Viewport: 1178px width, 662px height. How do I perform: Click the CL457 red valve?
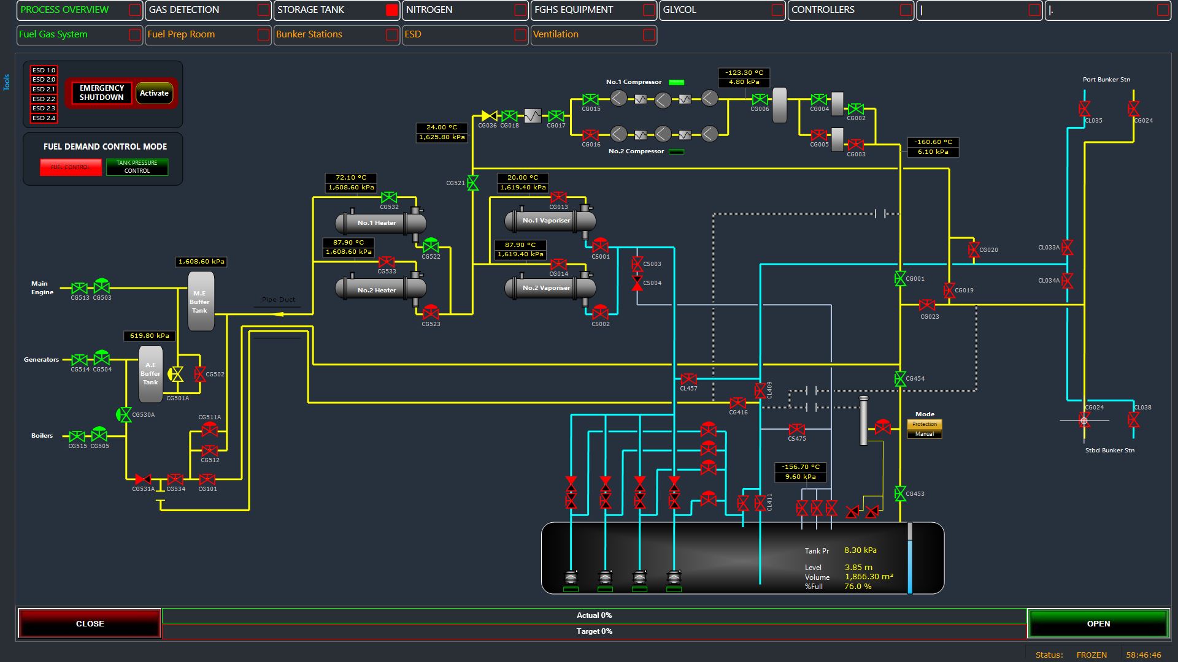tap(688, 379)
